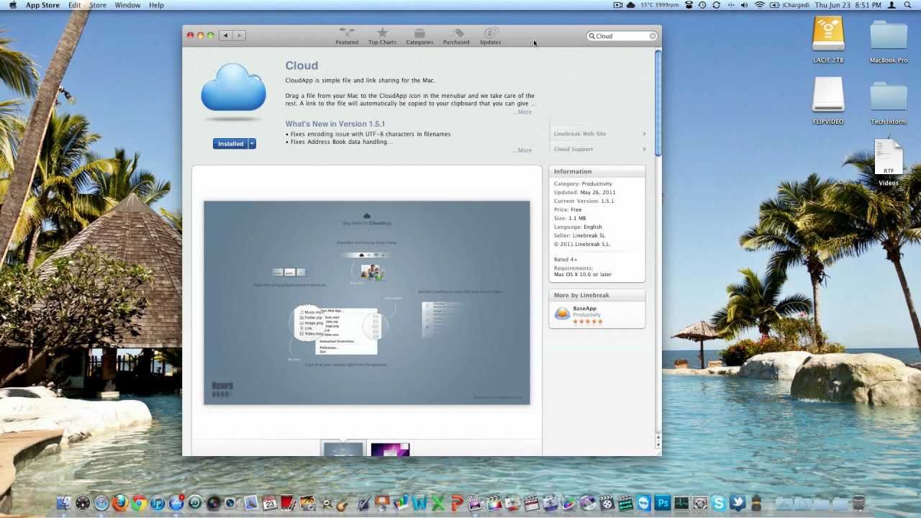This screenshot has height=518, width=921.
Task: Open the Edit menu
Action: coord(75,5)
